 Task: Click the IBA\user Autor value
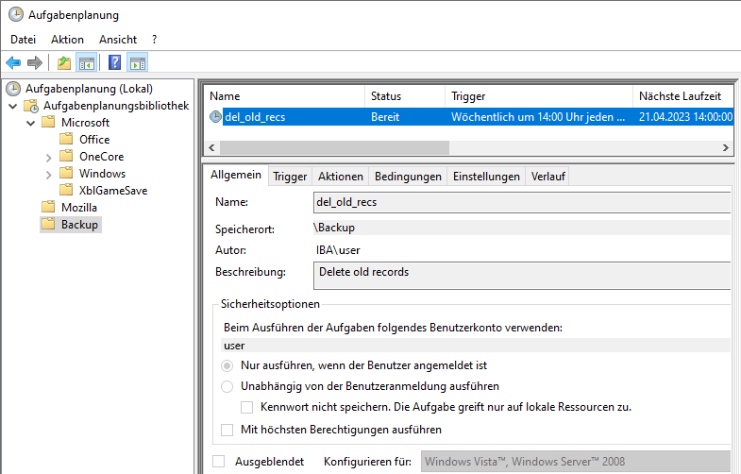click(x=338, y=250)
